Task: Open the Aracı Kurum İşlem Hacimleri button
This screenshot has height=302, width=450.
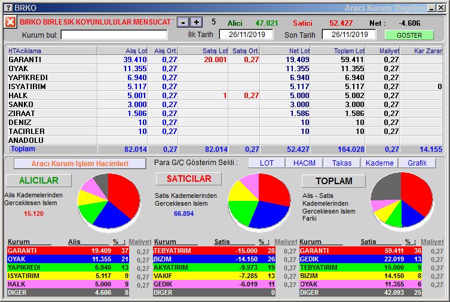Action: [80, 164]
